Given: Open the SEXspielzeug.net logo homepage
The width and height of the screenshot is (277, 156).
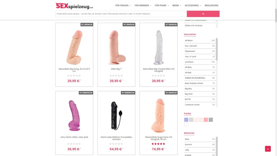Looking at the screenshot, I should [74, 6].
